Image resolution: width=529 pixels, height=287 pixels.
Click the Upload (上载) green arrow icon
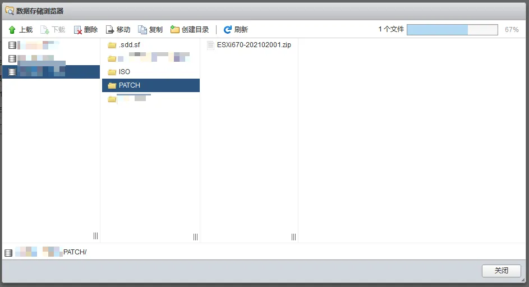(12, 30)
